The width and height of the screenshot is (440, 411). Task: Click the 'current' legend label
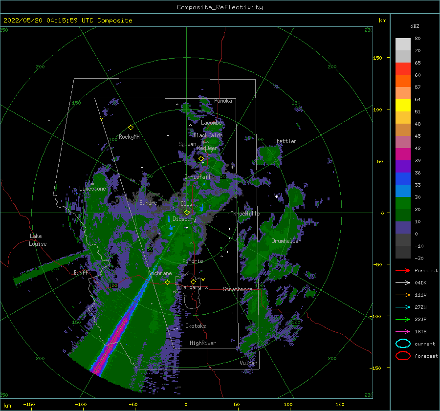(425, 344)
